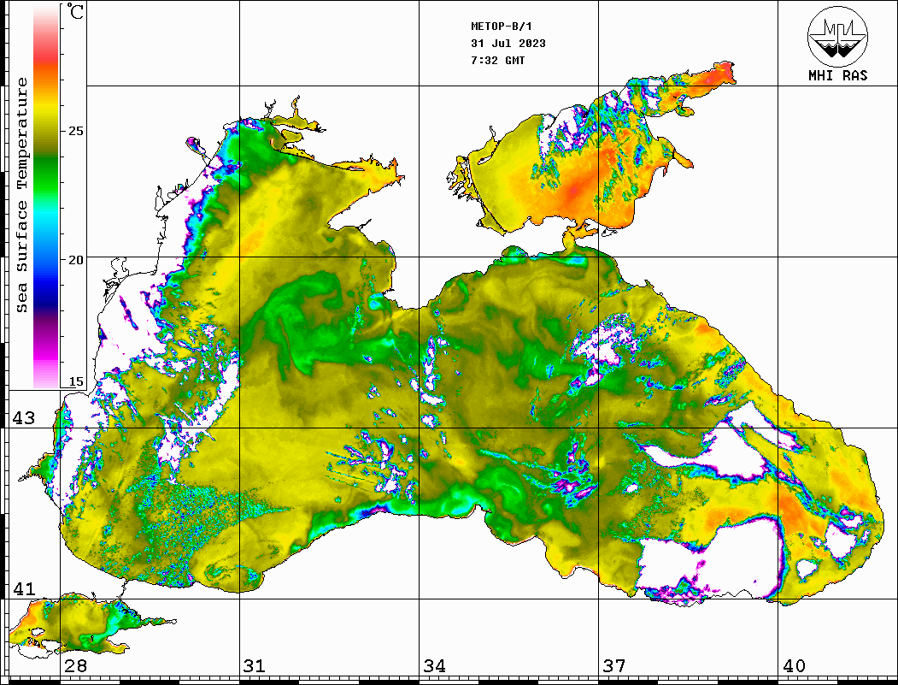Click the '7:32 GMT' time text

click(x=497, y=60)
